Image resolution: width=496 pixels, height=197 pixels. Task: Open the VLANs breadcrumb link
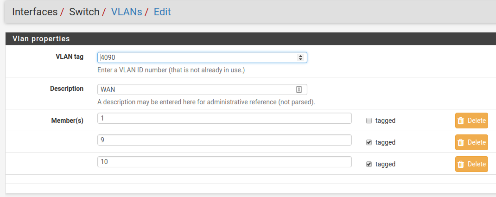pos(126,12)
